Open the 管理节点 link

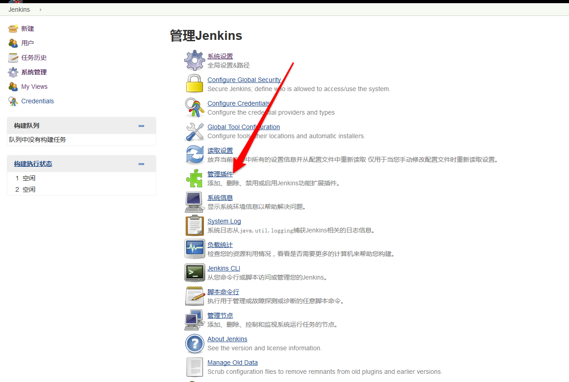(220, 315)
